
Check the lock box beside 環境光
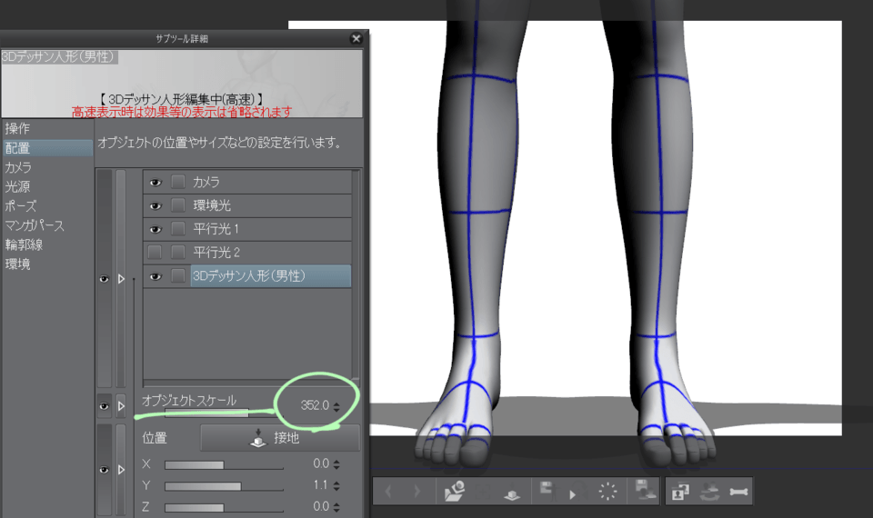tap(178, 205)
